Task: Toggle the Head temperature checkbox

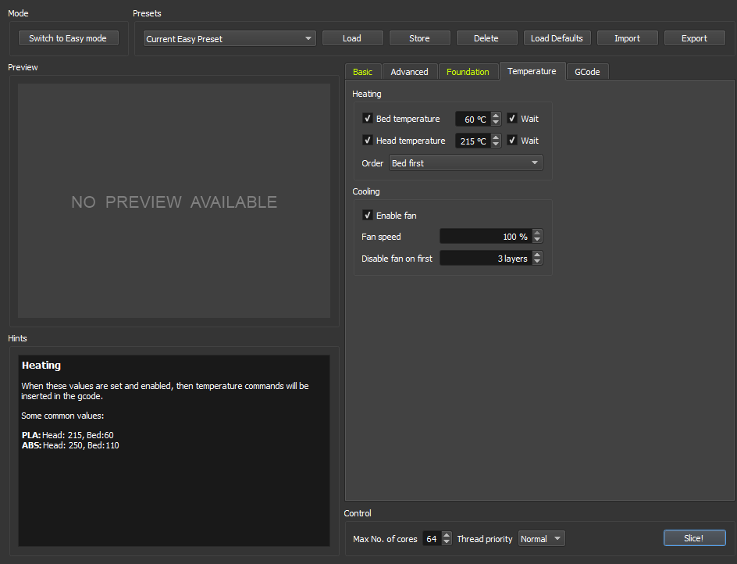Action: (x=368, y=141)
